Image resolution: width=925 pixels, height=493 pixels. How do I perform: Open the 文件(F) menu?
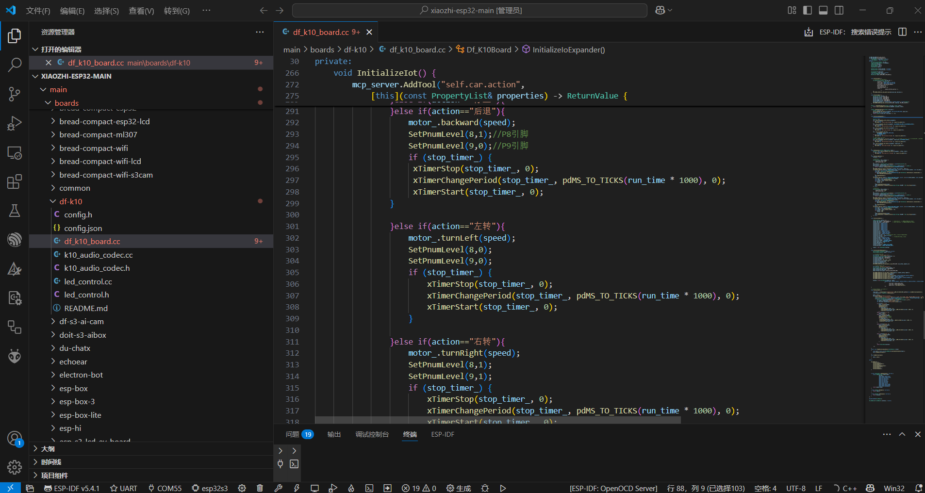click(38, 11)
